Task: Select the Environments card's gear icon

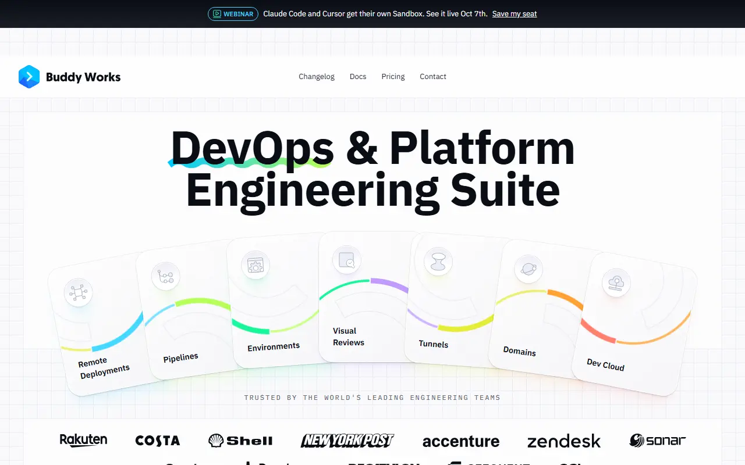Action: (x=256, y=266)
